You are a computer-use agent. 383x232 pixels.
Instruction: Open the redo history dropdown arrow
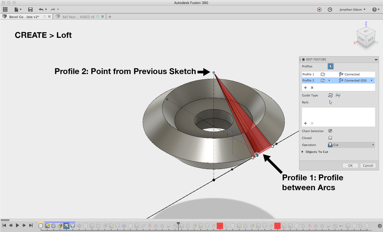(58, 9)
